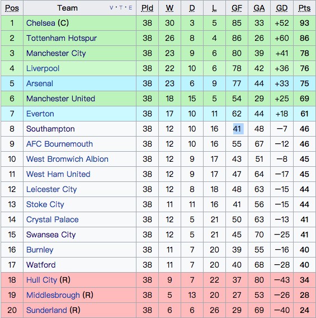Click the Manchester City team link
Viewport: 316px width, 318px height.
point(56,53)
